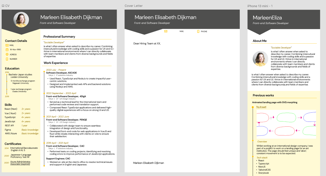326x176 pixels.
Task: Select the green rounded shape in the SVG preview
Action: point(286,117)
